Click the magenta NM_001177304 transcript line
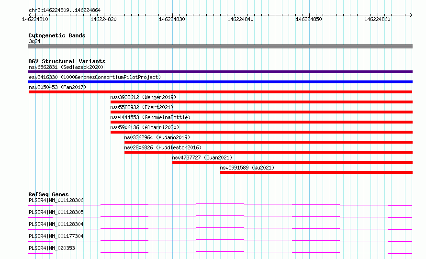The height and width of the screenshot is (259, 426). click(x=220, y=240)
